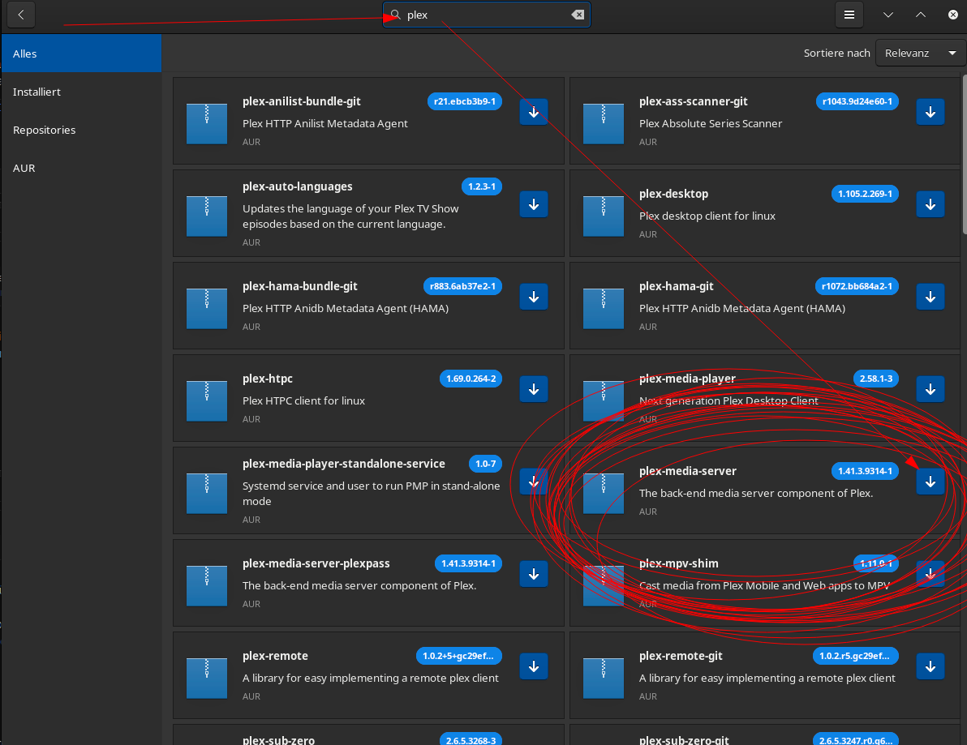Install plex-media-server-plexpass via download arrow
This screenshot has width=967, height=745.
click(534, 574)
